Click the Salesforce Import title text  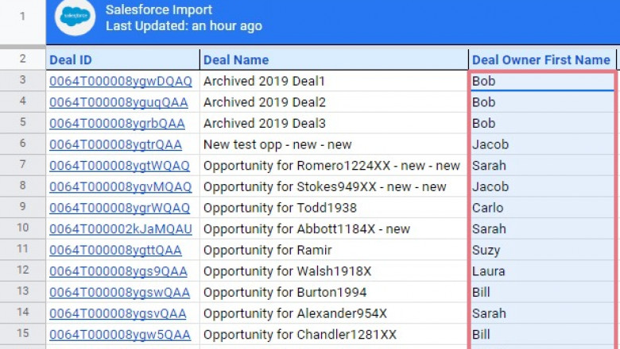point(159,10)
